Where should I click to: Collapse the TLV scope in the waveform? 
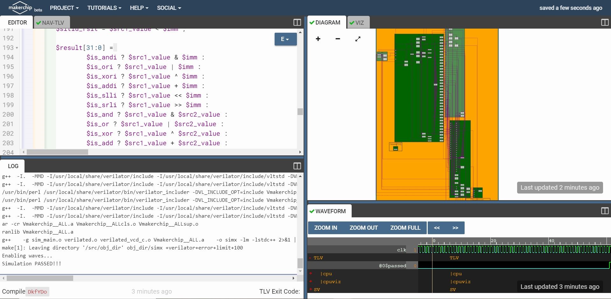(310, 258)
